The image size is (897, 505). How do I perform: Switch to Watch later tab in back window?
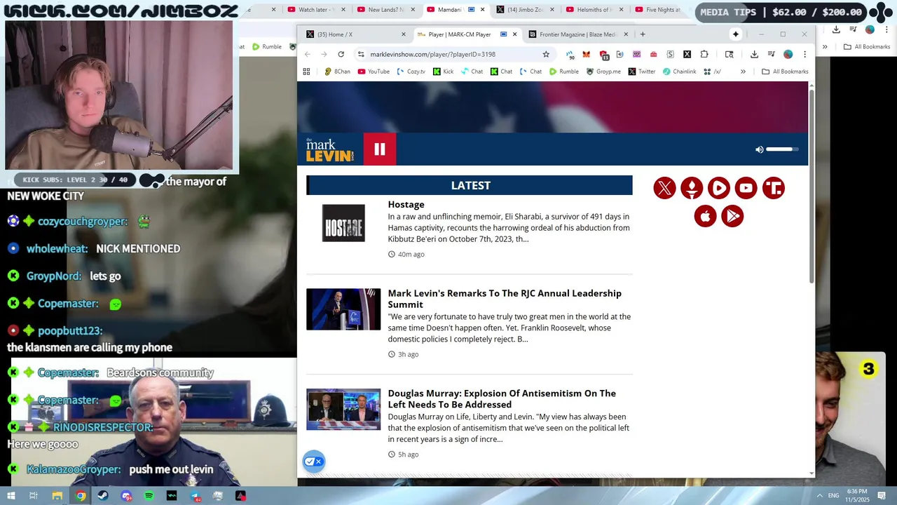(x=310, y=10)
